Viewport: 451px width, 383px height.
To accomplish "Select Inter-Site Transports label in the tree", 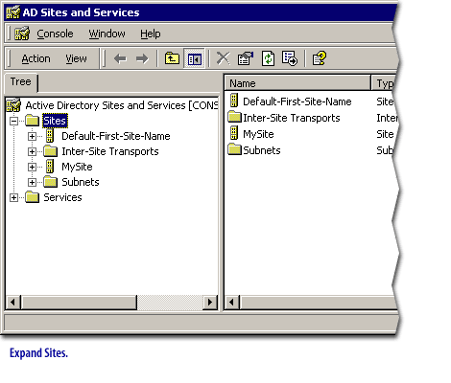I will pyautogui.click(x=110, y=151).
